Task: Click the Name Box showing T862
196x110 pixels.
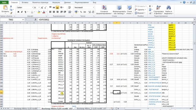Action: (11, 20)
